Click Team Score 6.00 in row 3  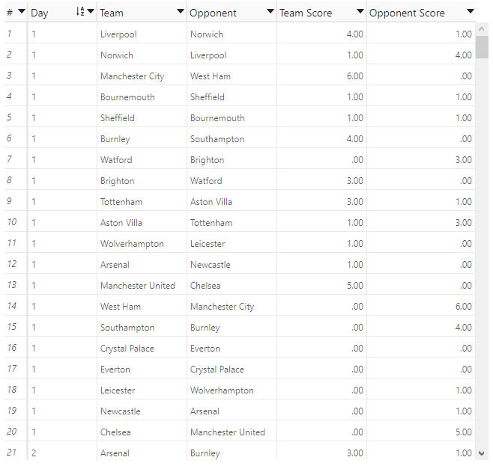click(354, 76)
